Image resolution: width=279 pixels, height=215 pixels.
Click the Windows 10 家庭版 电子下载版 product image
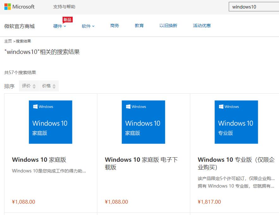click(143, 122)
